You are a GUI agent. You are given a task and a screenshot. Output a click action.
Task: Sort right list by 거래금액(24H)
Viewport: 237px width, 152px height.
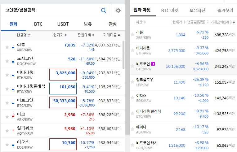tap(222, 22)
